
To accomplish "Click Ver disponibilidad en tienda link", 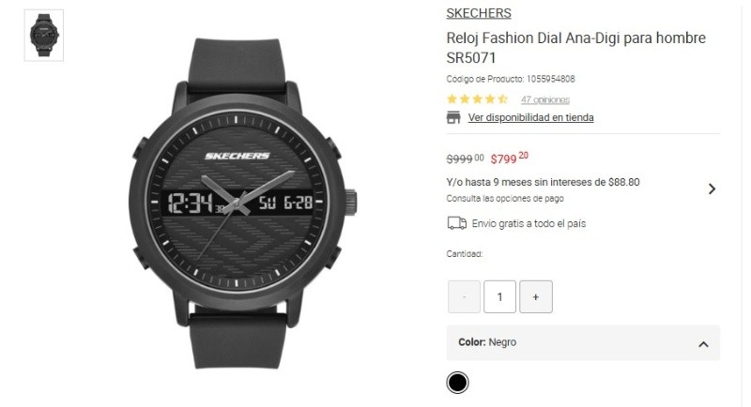I will [x=530, y=117].
